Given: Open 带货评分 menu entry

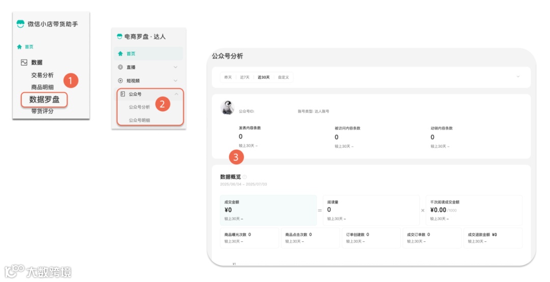Looking at the screenshot, I should (42, 111).
